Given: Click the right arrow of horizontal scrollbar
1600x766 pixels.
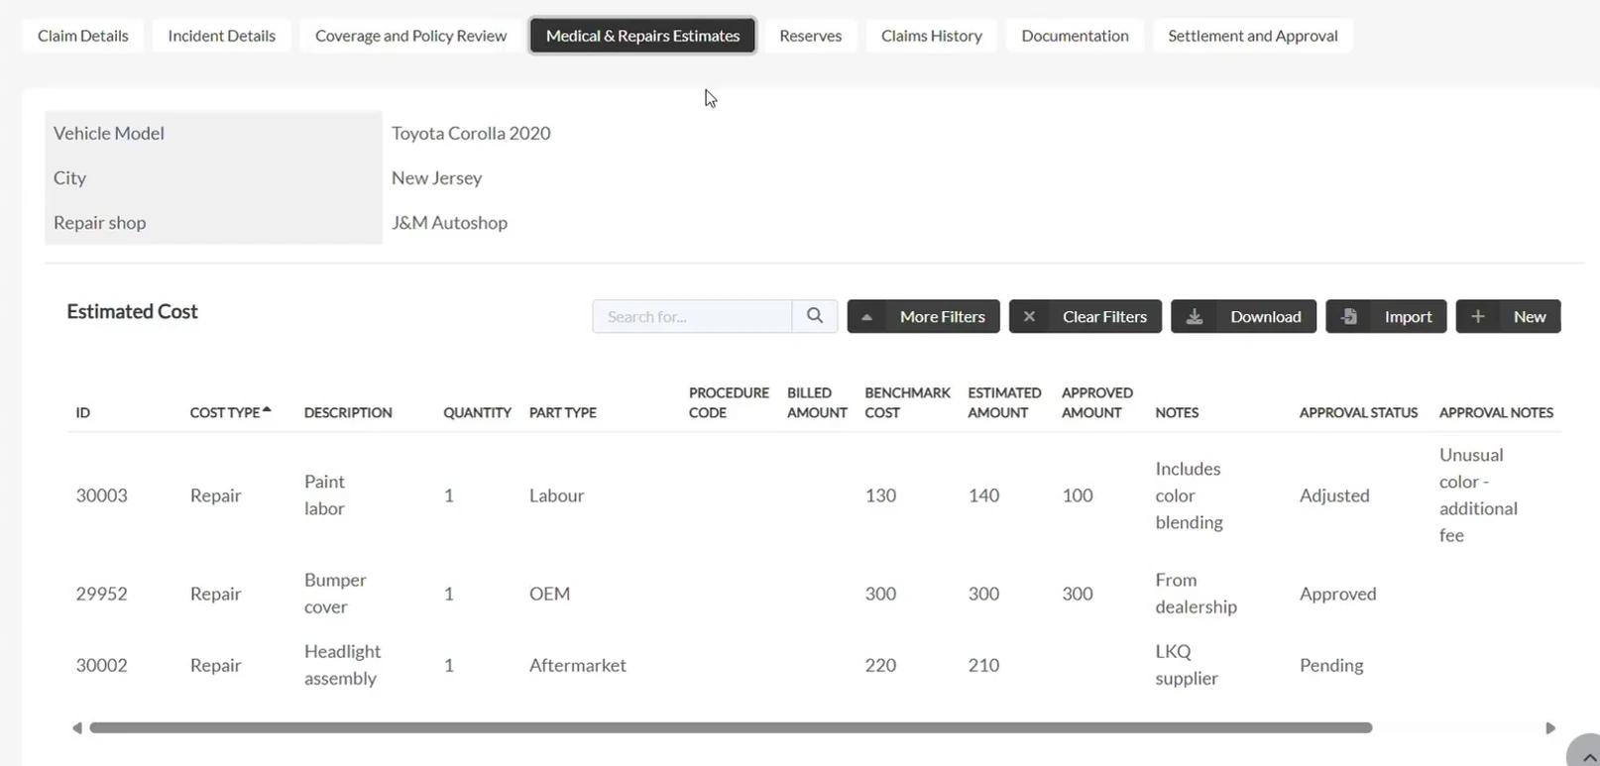Looking at the screenshot, I should pyautogui.click(x=1550, y=728).
